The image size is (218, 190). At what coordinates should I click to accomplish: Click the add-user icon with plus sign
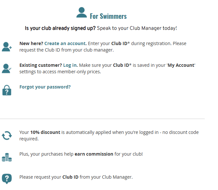(x=7, y=47)
